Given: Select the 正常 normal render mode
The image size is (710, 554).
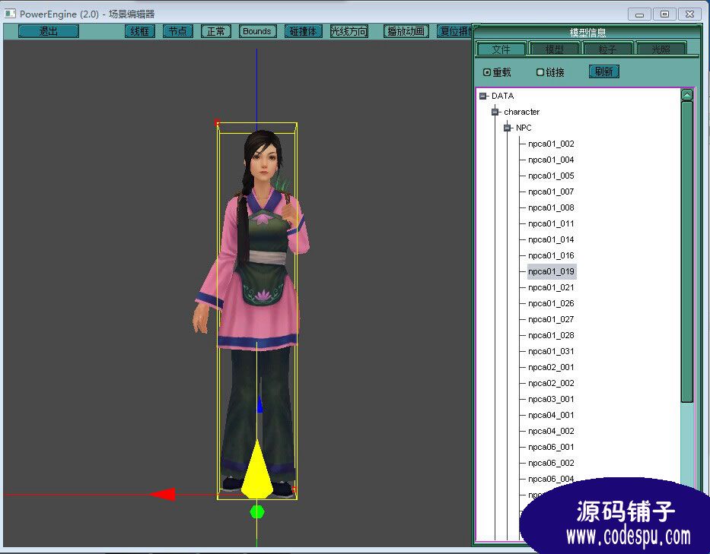Looking at the screenshot, I should (x=215, y=31).
